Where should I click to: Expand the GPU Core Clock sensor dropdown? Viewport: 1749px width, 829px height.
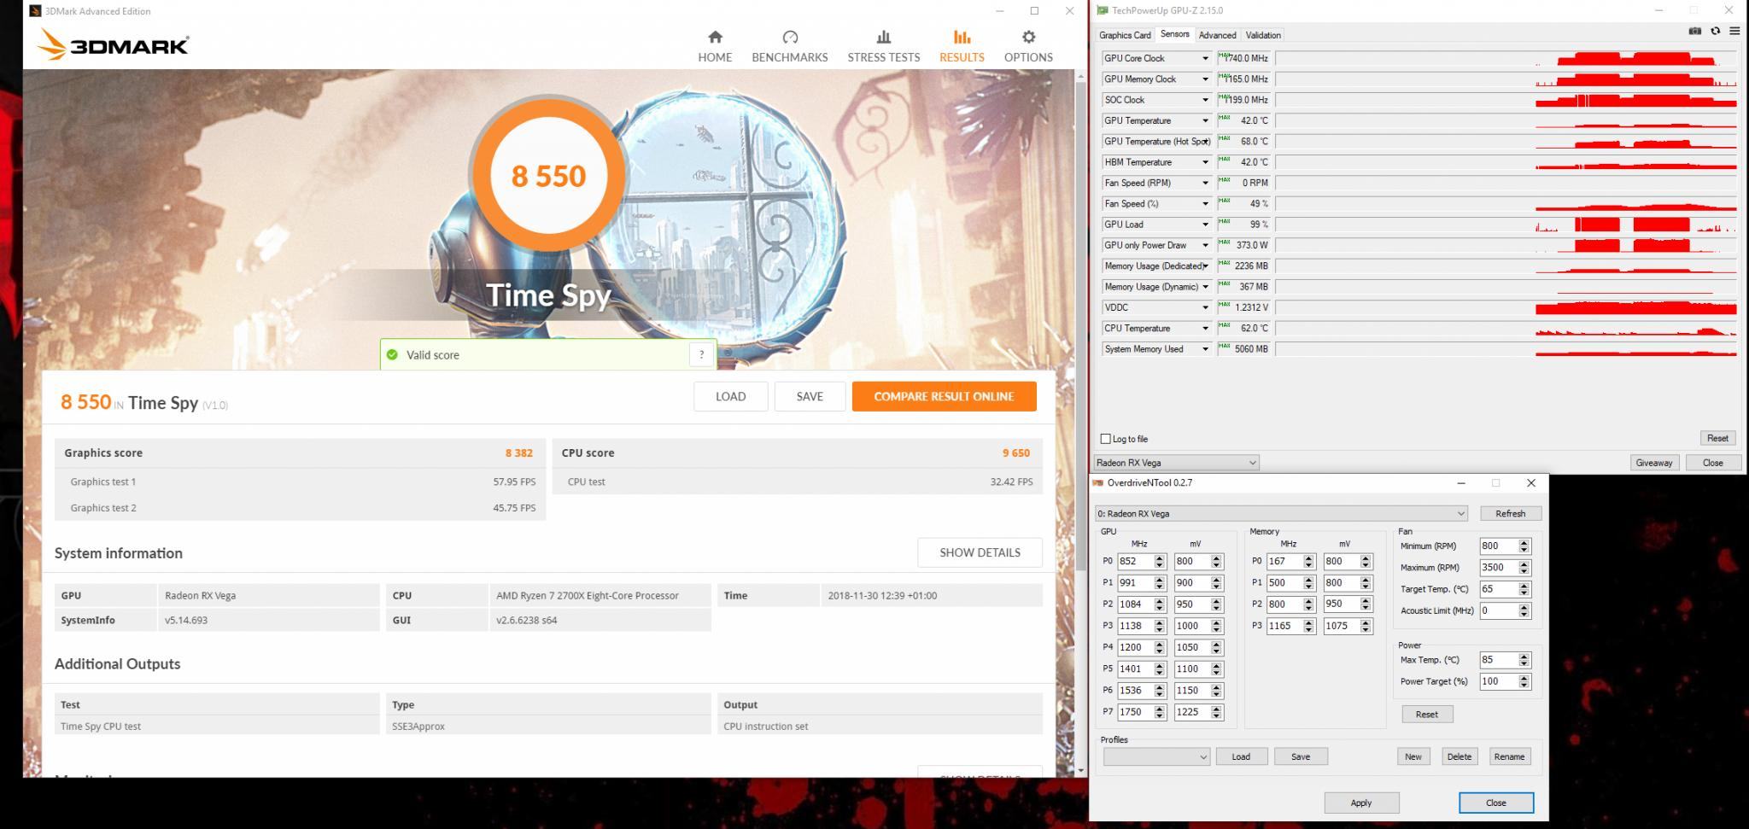coord(1205,59)
